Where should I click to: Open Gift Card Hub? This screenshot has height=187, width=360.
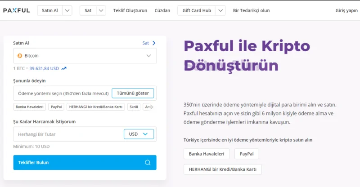click(x=197, y=10)
